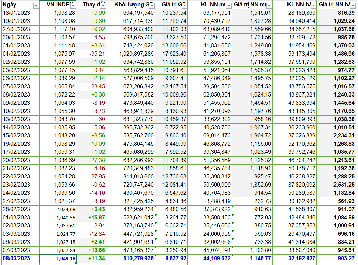Select the trading value cell 13,627.50

[x=171, y=37]
